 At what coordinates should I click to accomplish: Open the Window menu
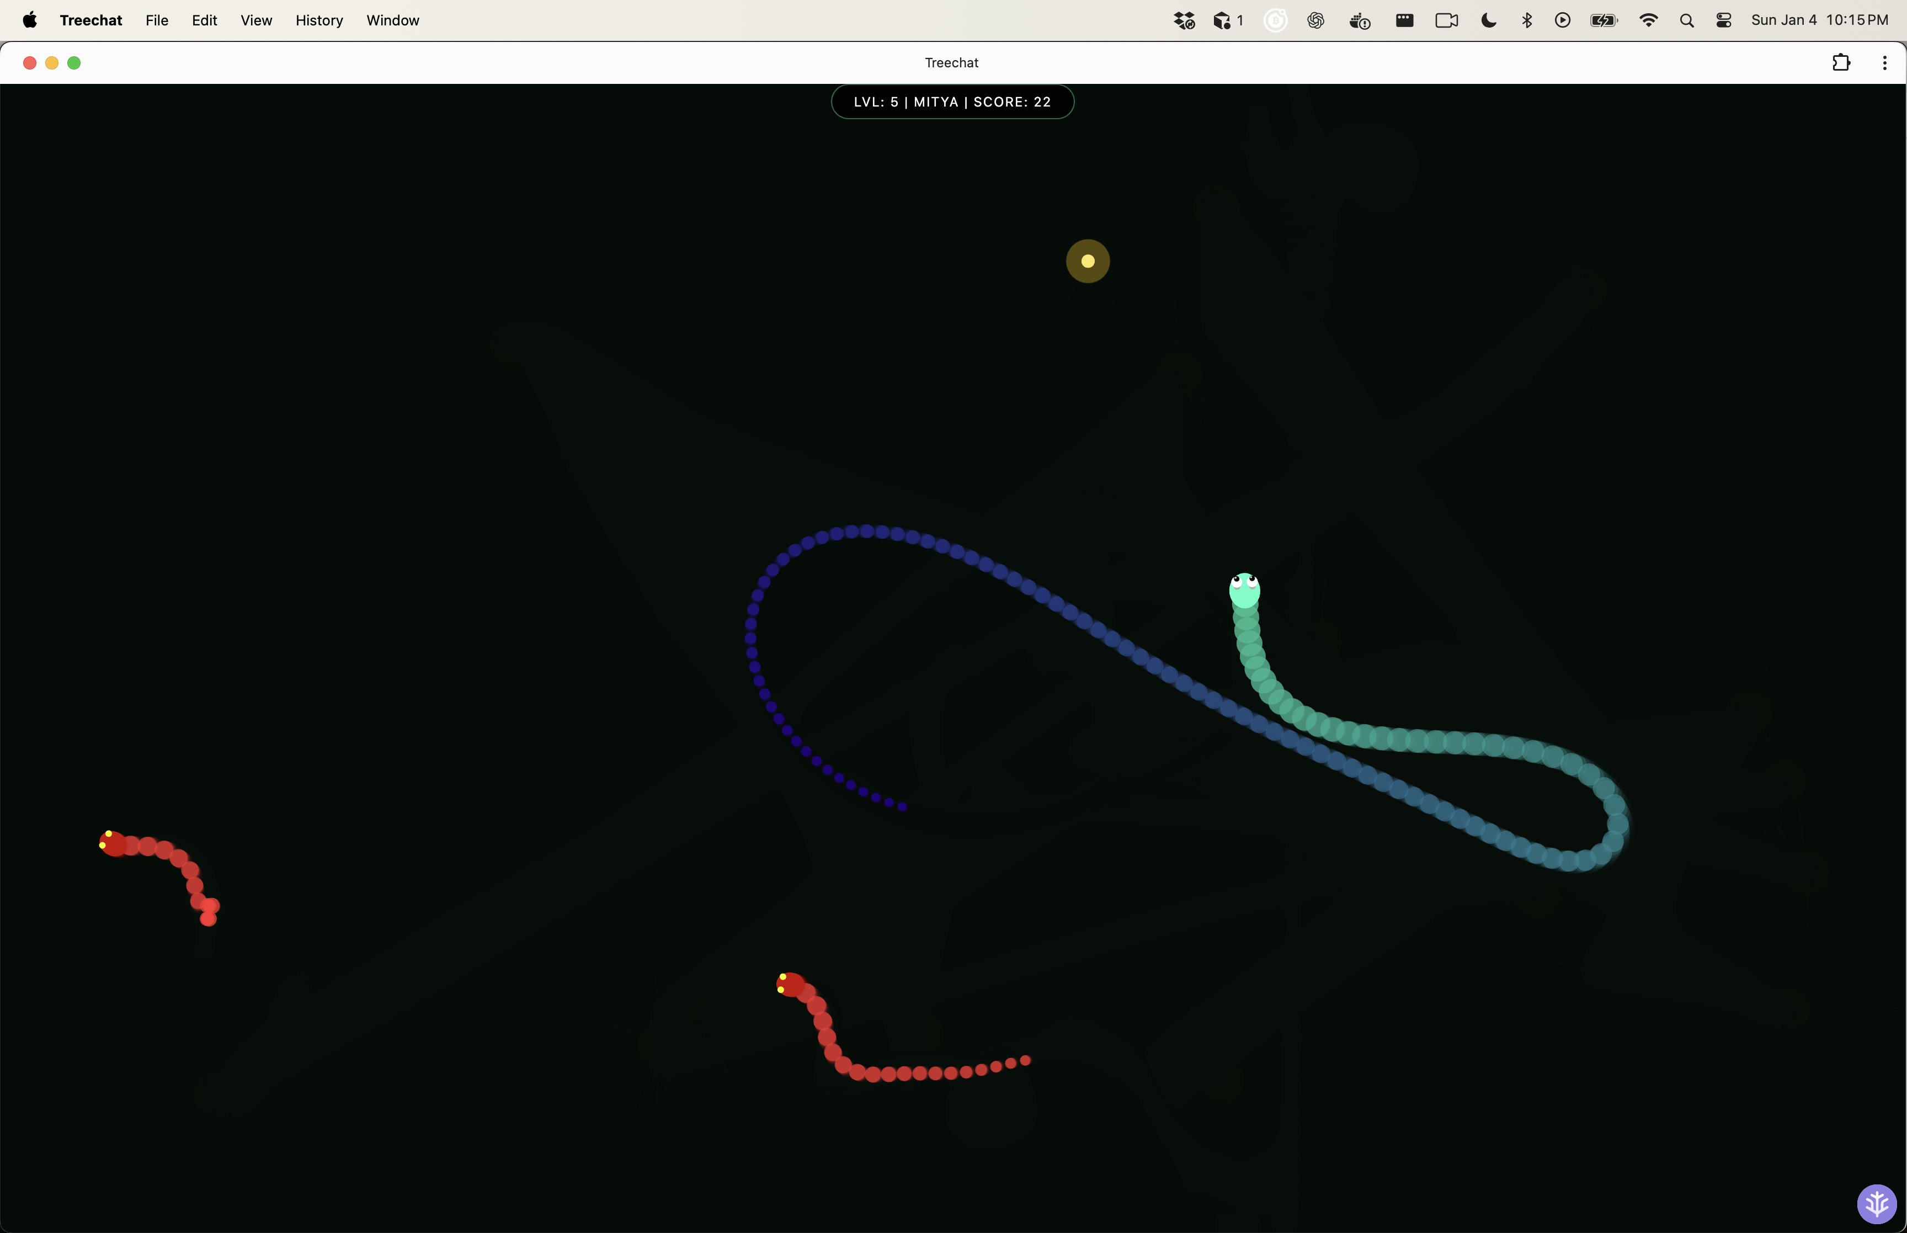click(392, 20)
